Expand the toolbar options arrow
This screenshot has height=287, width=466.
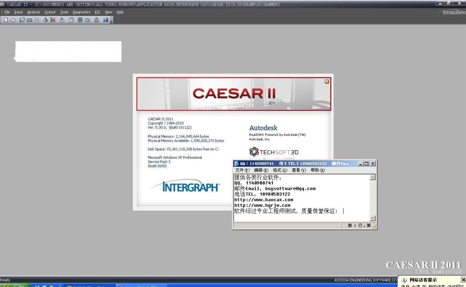coord(111,21)
